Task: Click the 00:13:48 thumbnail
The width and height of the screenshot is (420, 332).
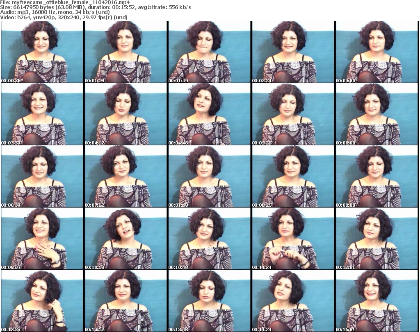Action: (209, 300)
